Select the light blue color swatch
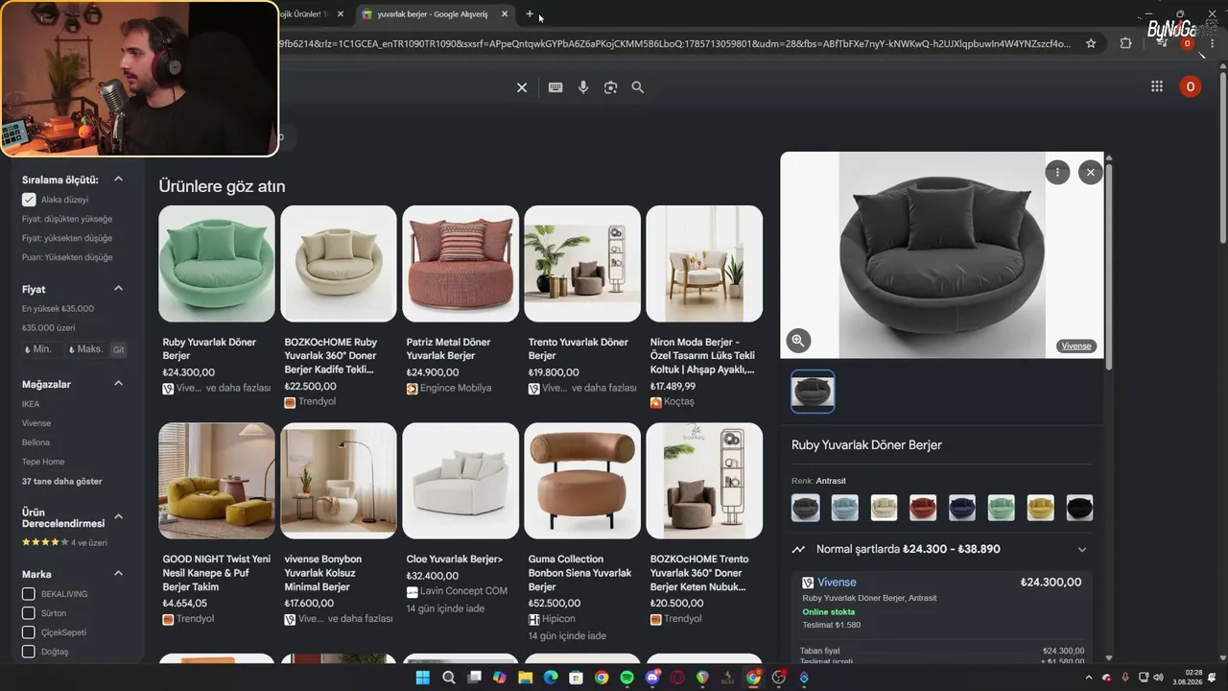The height and width of the screenshot is (691, 1228). coord(844,508)
